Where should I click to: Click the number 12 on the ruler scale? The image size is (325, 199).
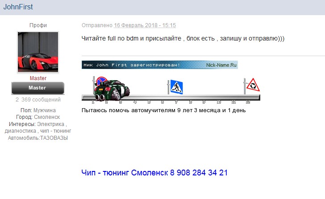coord(248,102)
